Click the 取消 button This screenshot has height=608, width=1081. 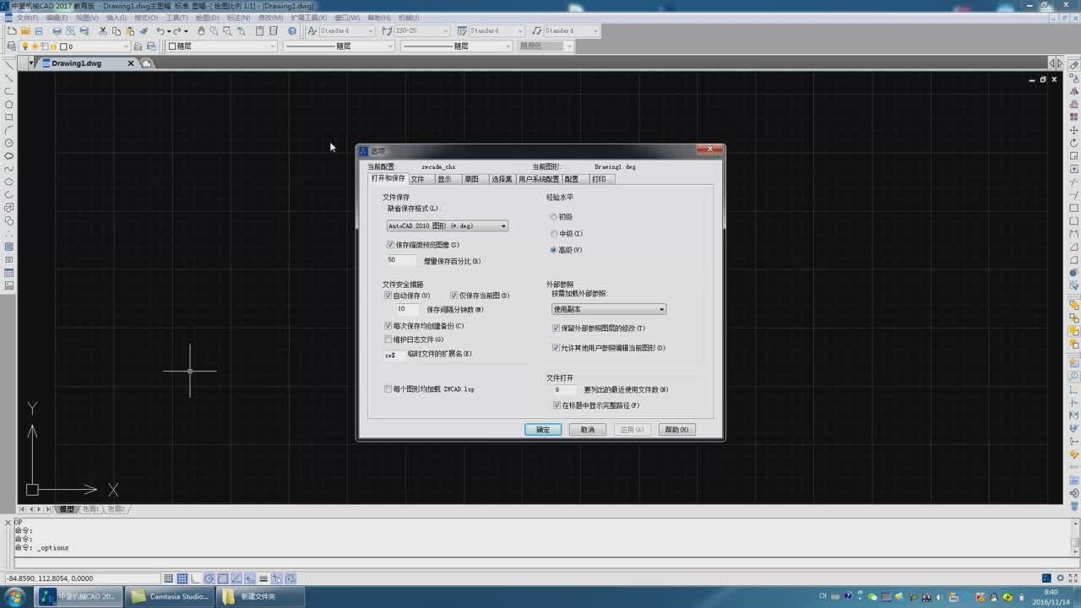pos(588,430)
